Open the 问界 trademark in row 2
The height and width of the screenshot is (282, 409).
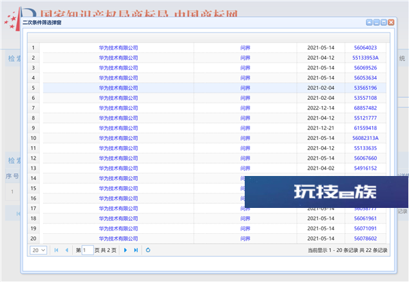(x=245, y=58)
